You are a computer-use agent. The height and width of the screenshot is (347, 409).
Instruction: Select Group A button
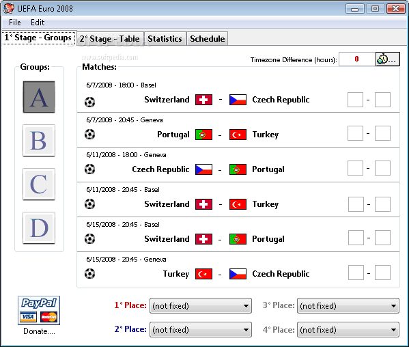(x=39, y=97)
